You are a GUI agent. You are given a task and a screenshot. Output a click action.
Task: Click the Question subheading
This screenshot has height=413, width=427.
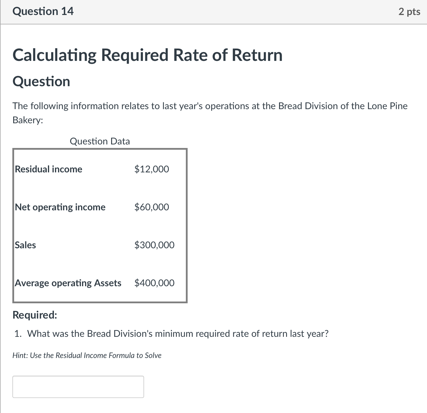click(41, 81)
